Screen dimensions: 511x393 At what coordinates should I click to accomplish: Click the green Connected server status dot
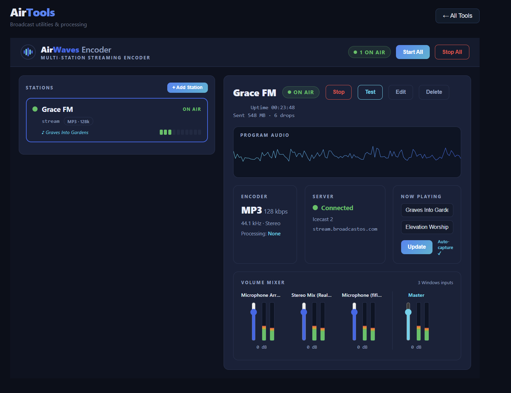point(315,208)
